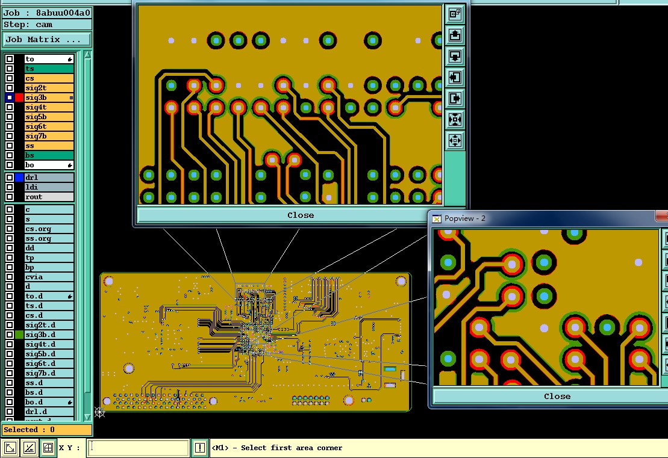
Task: Select the drl.d layer row
Action: (49, 412)
